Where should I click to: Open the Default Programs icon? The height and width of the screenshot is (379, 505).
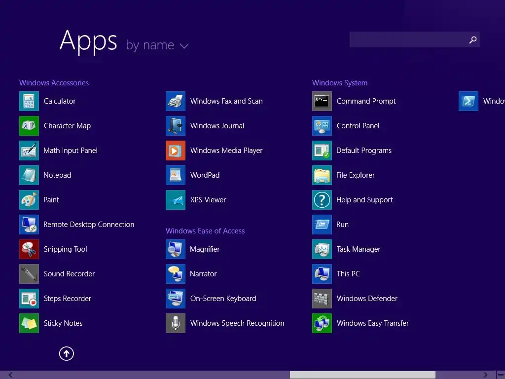coord(322,151)
